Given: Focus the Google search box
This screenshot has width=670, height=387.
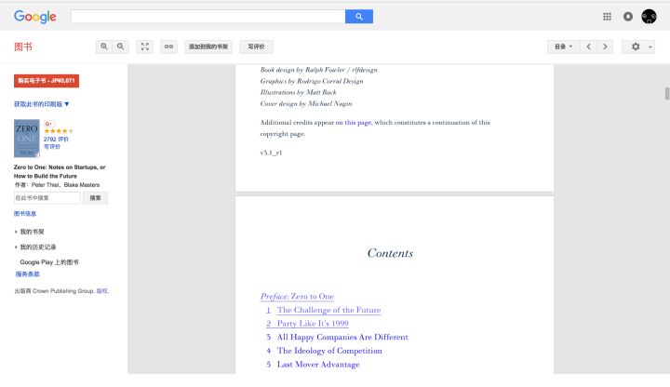Looking at the screenshot, I should coord(208,17).
